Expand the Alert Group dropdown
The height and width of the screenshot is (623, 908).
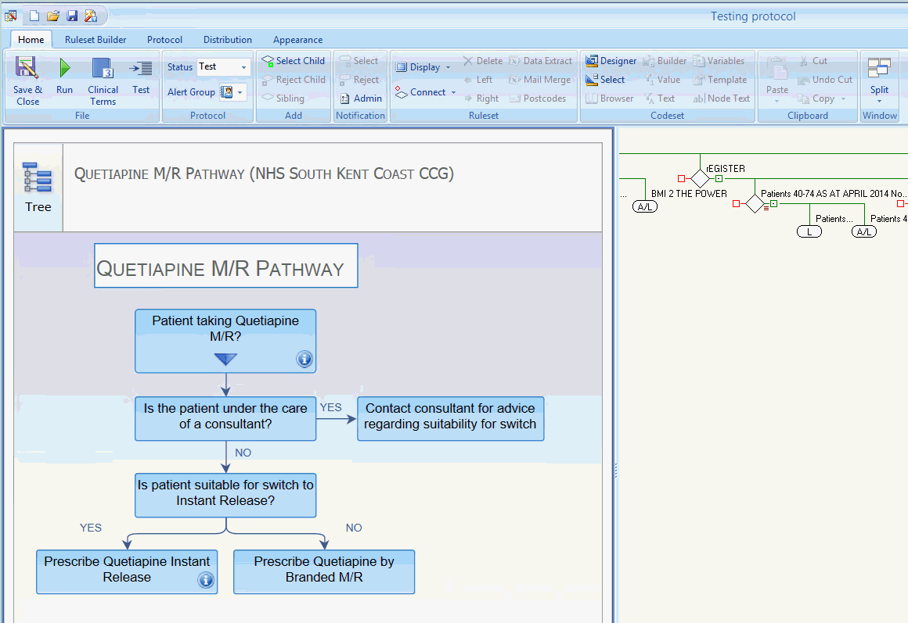pos(240,92)
